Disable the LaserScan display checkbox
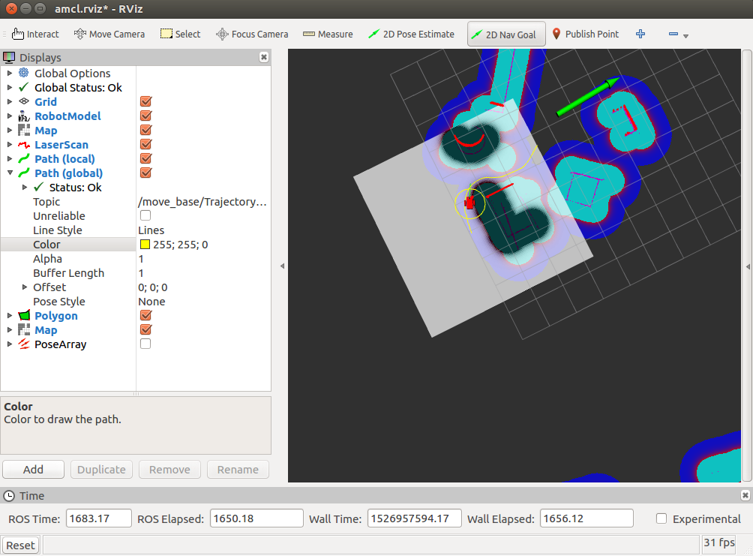 point(146,145)
